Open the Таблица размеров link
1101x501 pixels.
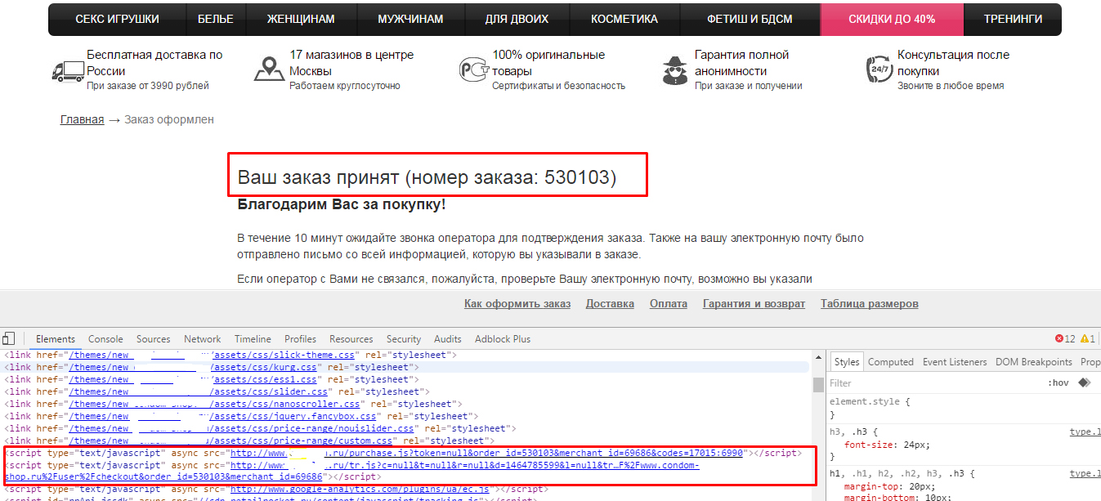pos(870,304)
